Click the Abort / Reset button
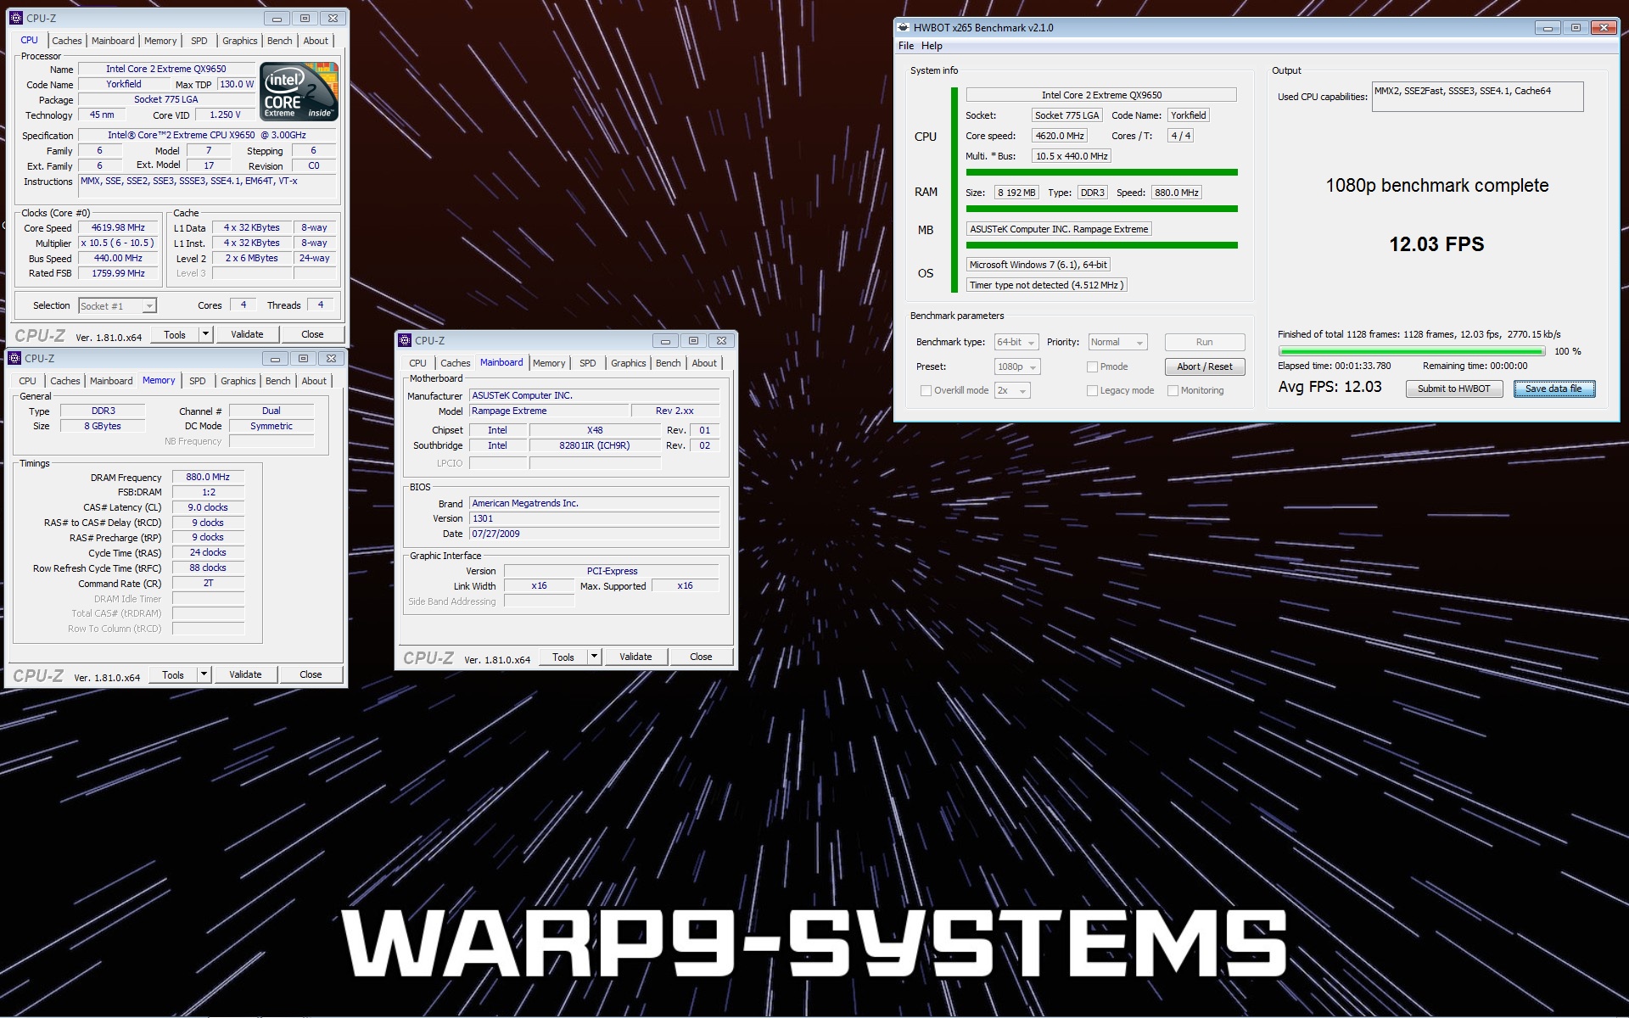Viewport: 1629px width, 1018px height. [x=1205, y=366]
